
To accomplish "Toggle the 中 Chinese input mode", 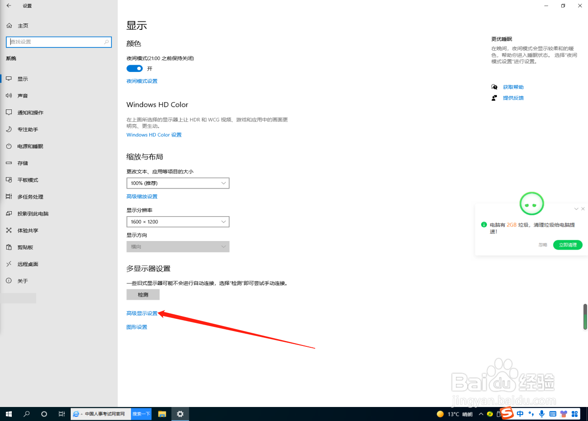I will point(520,414).
